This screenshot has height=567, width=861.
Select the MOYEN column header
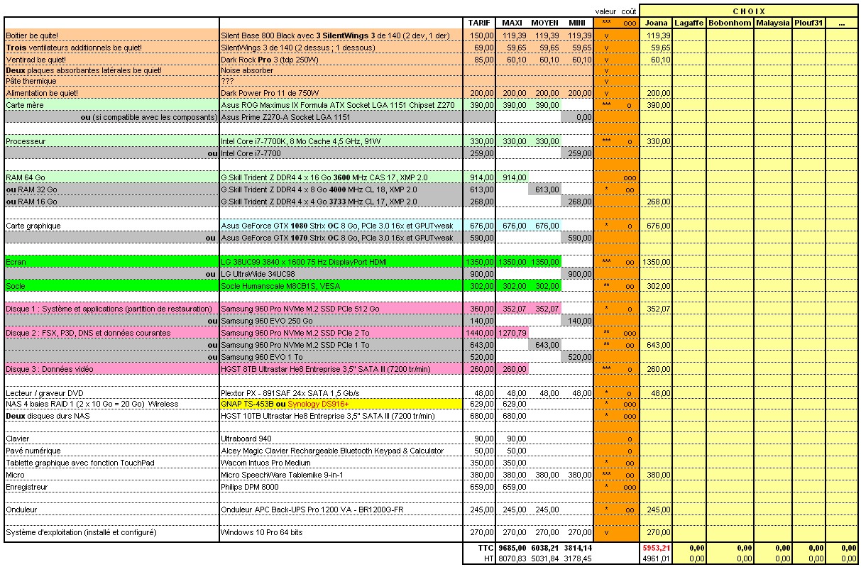(544, 23)
